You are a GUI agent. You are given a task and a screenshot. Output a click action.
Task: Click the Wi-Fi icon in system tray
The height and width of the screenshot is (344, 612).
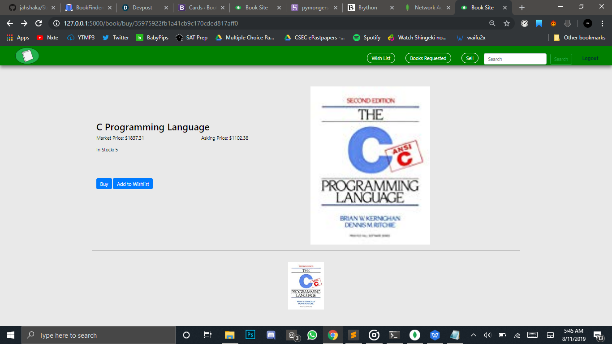click(517, 335)
